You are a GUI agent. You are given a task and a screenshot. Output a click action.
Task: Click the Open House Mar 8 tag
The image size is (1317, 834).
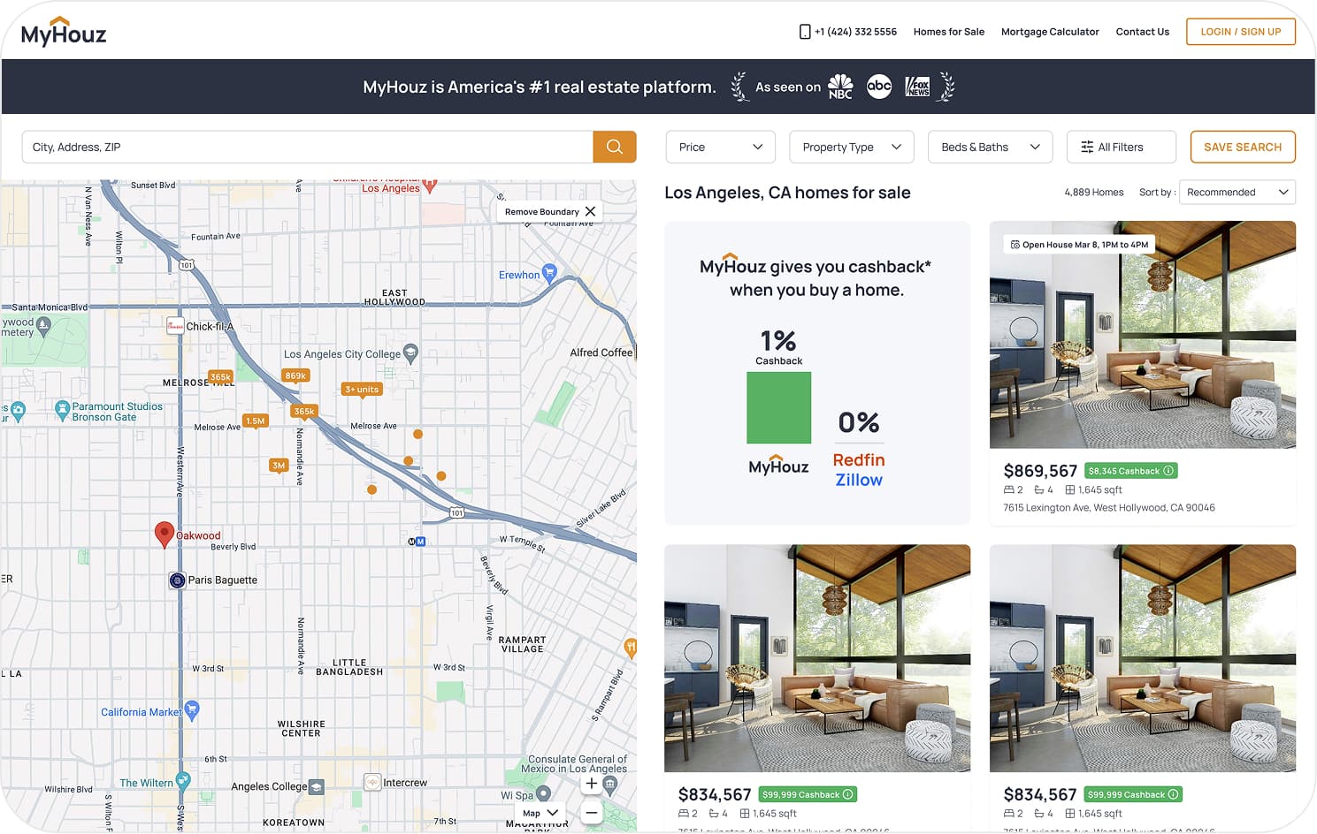tap(1079, 245)
